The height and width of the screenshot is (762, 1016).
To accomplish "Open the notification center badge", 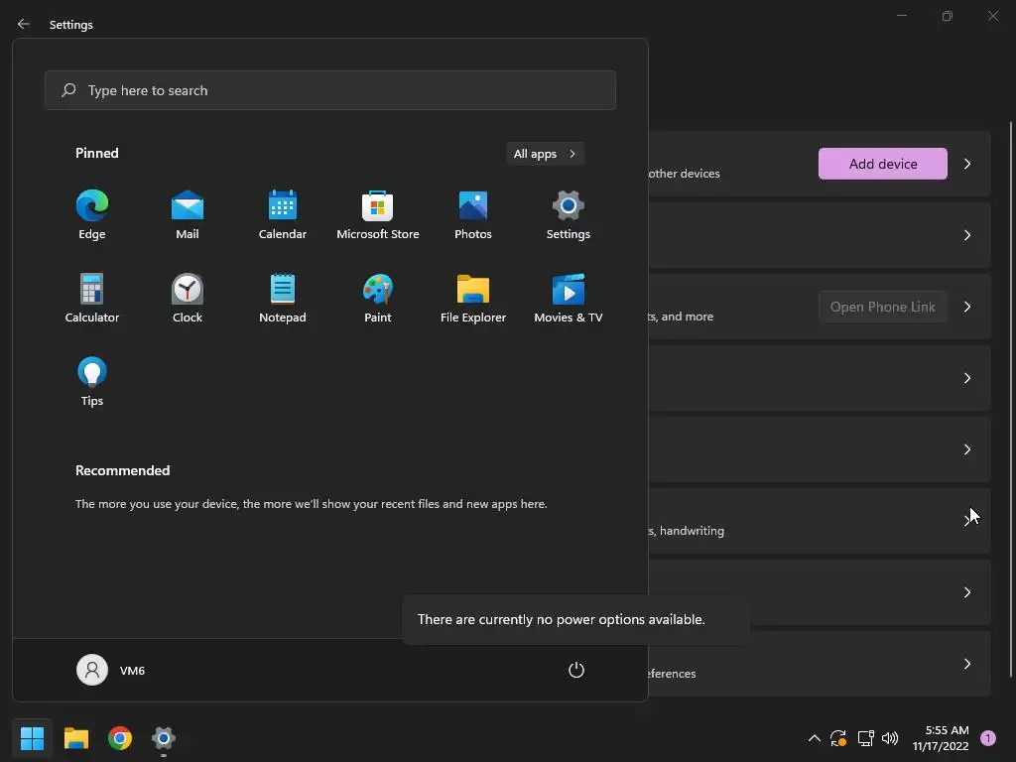I will coord(988,738).
